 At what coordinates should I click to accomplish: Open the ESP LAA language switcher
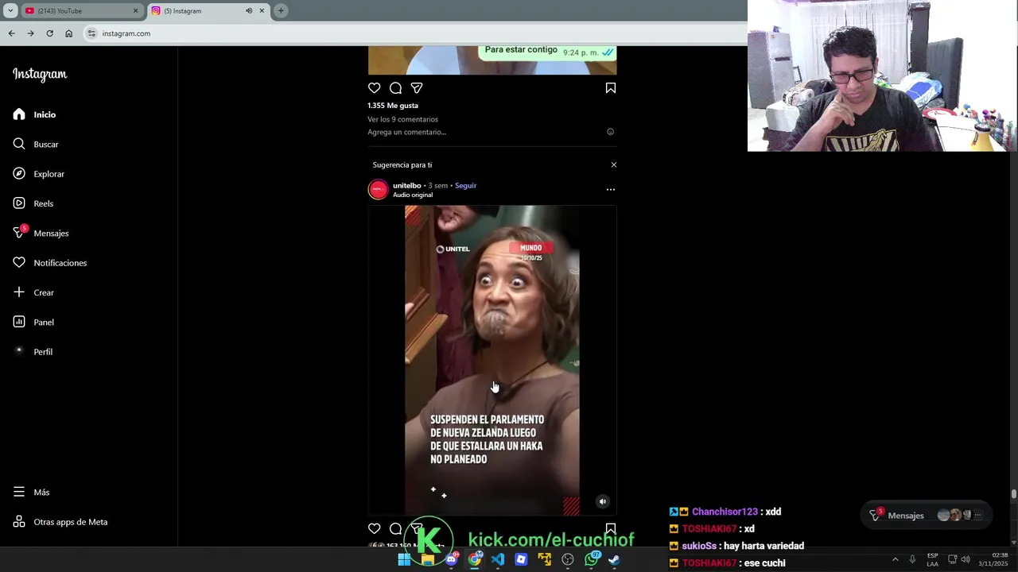point(932,559)
